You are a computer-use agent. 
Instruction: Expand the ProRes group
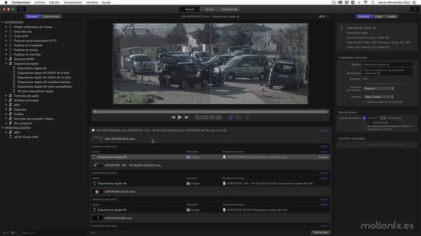[6, 114]
